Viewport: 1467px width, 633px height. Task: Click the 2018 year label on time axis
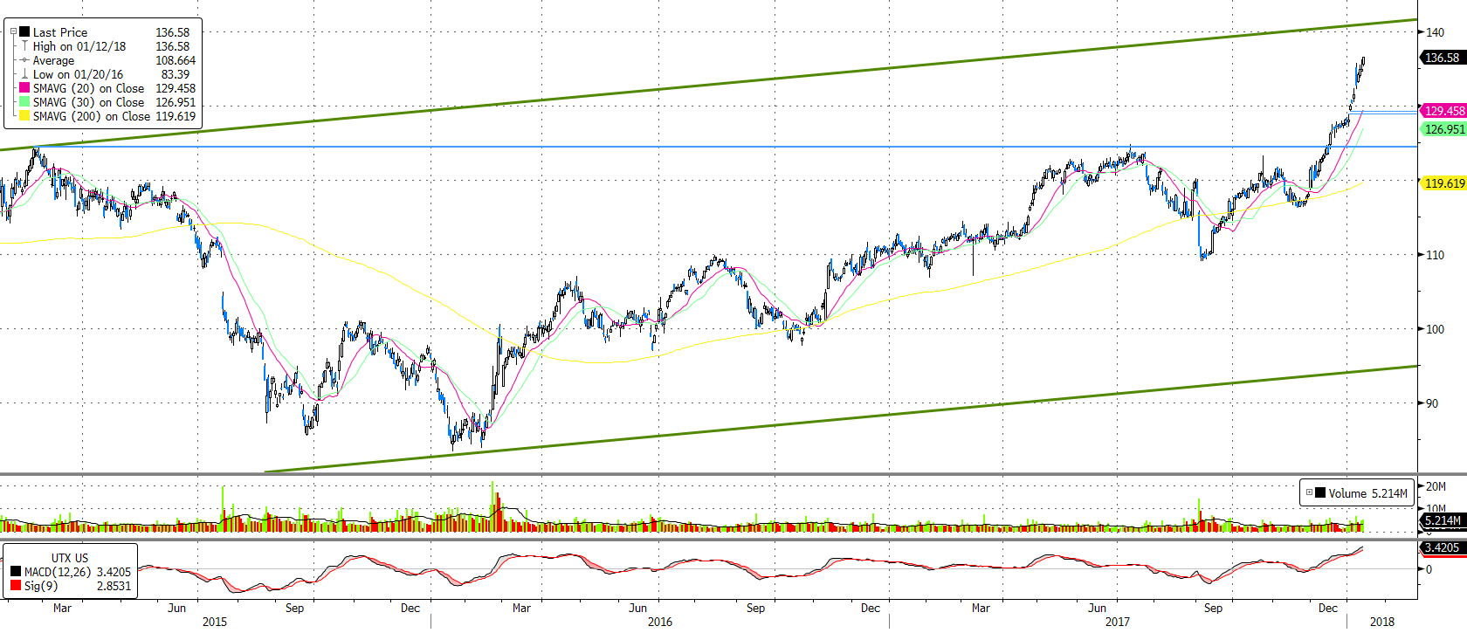[1382, 622]
